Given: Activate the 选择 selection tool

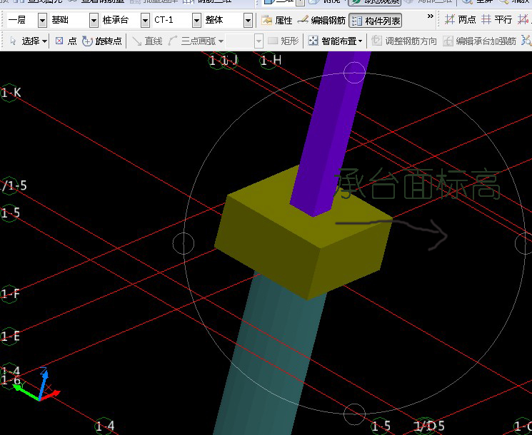Looking at the screenshot, I should 28,41.
